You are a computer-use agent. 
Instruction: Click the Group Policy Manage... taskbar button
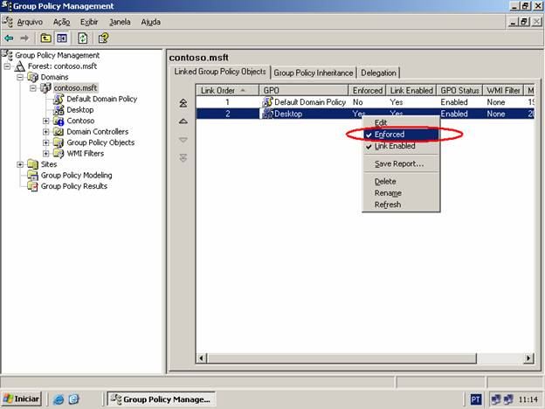161,399
